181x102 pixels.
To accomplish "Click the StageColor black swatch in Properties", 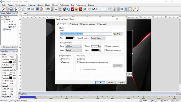I will pyautogui.click(x=11, y=62).
